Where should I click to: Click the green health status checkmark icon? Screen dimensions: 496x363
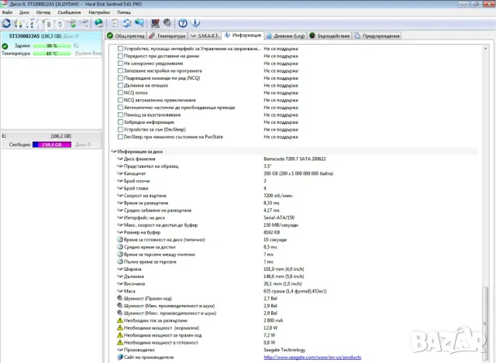(x=5, y=46)
